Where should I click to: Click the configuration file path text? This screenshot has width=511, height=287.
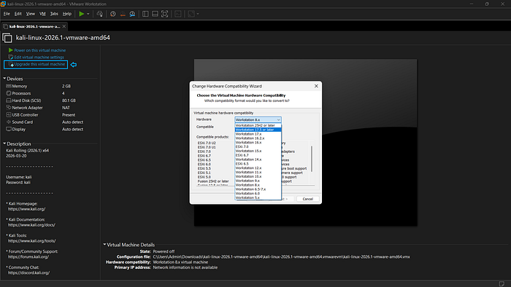point(281,257)
